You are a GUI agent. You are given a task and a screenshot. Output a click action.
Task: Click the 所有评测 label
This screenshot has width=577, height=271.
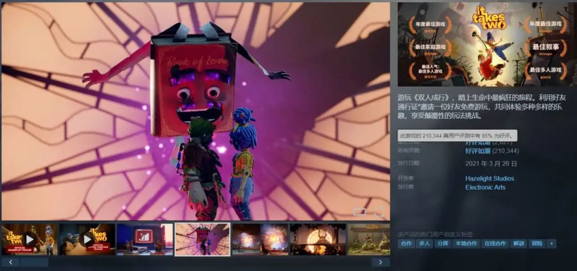click(x=409, y=150)
